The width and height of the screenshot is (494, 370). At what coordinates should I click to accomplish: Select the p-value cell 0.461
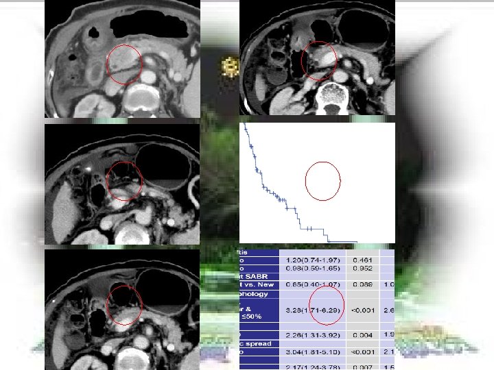coord(363,260)
